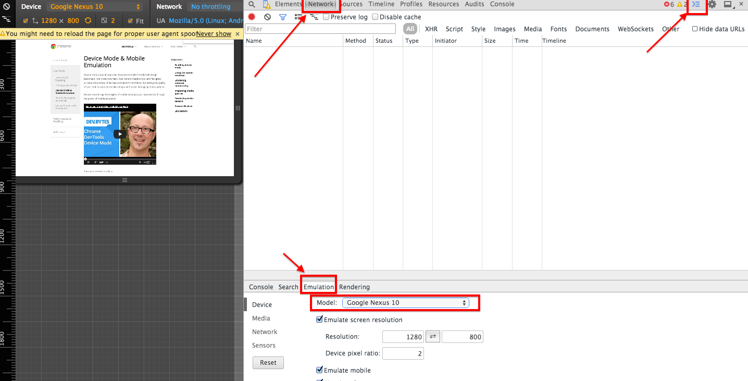Toggle the blue filter funnel icon
This screenshot has height=381, width=748.
point(283,17)
